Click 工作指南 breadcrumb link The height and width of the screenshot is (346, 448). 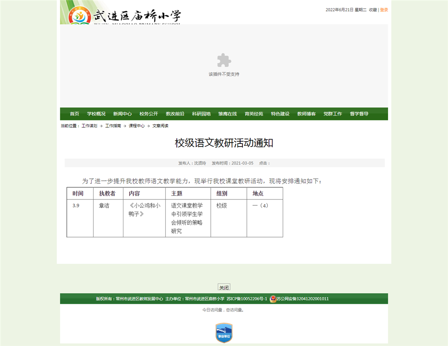click(113, 126)
